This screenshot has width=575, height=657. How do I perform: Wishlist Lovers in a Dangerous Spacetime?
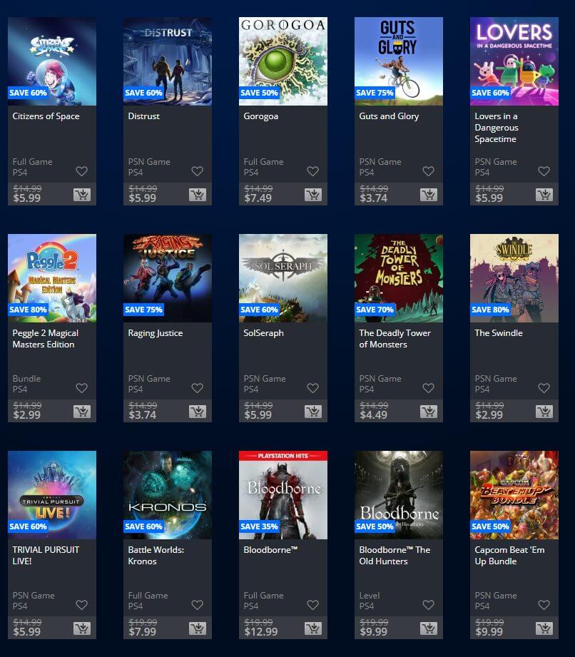click(544, 171)
